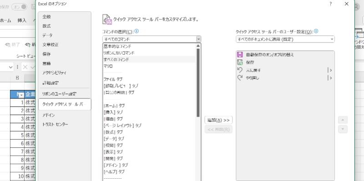Choose ファイル タブ option
This screenshot has width=364, height=181.
[150, 79]
